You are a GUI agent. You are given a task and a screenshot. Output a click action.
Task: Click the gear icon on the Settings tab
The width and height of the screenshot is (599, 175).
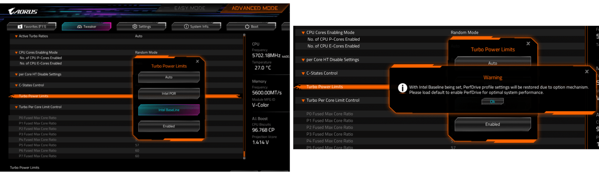click(x=135, y=27)
